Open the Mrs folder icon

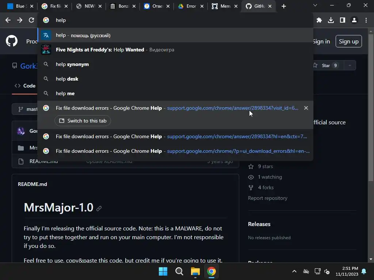[21, 148]
